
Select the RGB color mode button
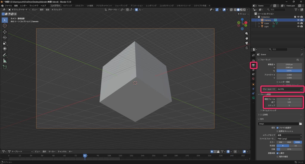click(289, 142)
